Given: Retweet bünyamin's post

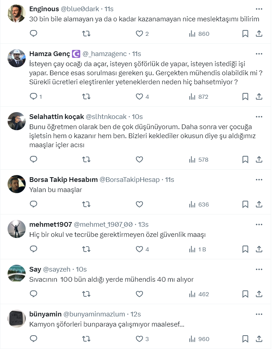Looking at the screenshot, I should coord(86,339).
